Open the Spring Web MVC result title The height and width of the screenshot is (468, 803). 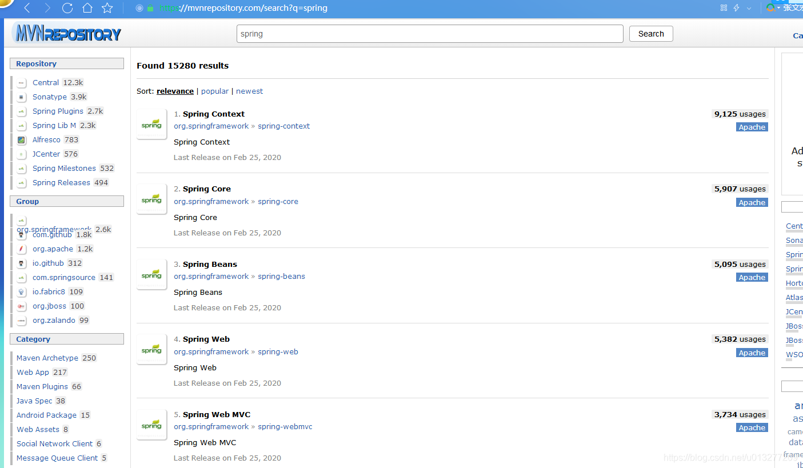pyautogui.click(x=217, y=415)
